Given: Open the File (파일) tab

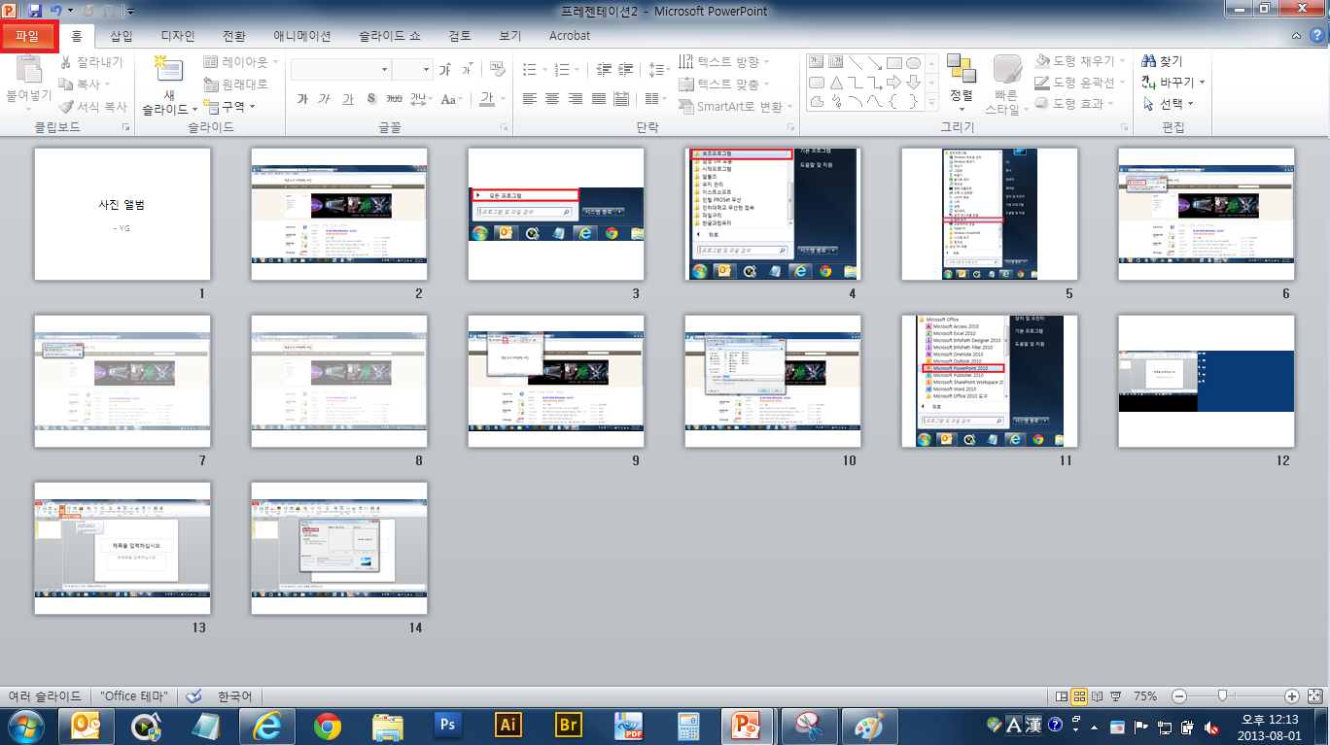Looking at the screenshot, I should (28, 36).
